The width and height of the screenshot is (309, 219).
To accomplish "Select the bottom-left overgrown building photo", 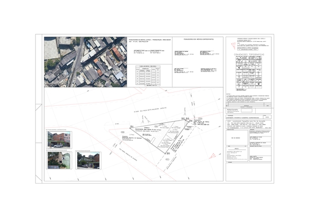I will click(x=59, y=160).
